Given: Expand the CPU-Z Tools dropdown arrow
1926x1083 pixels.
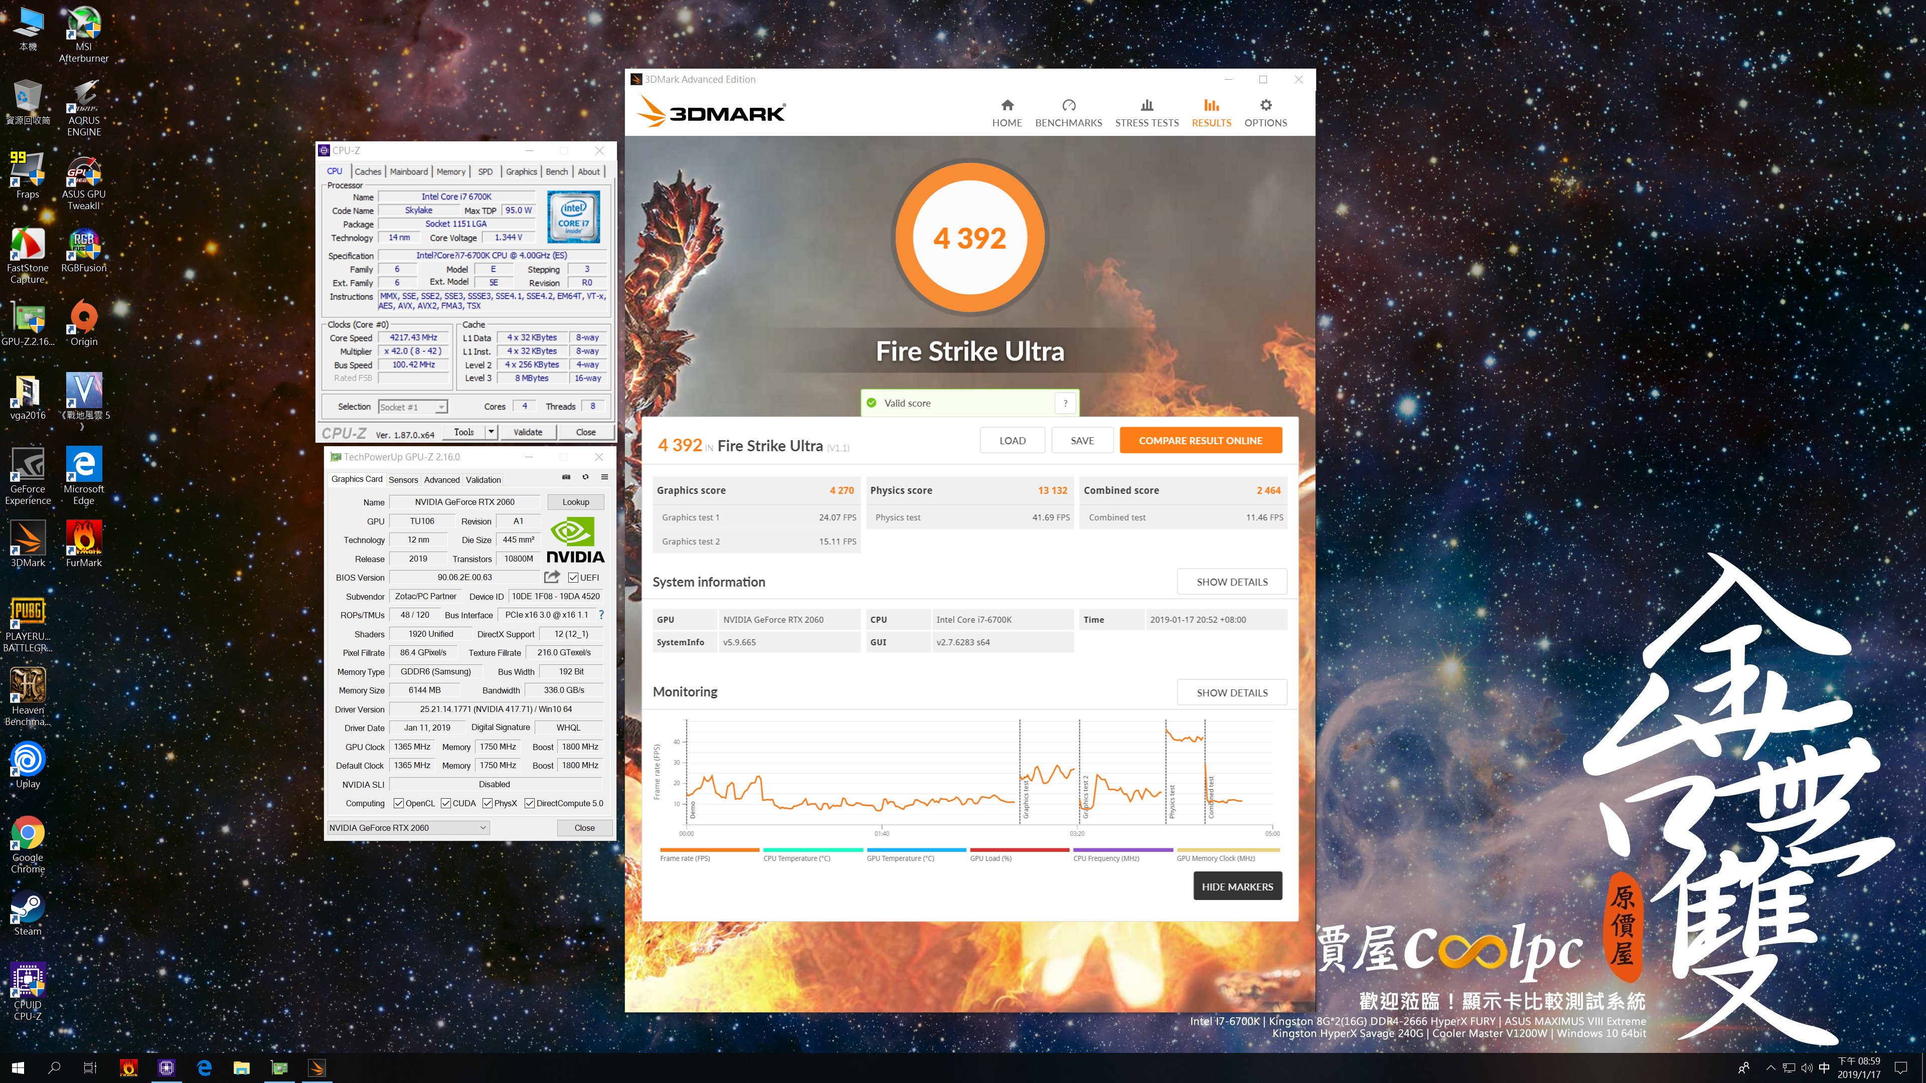Looking at the screenshot, I should (491, 431).
